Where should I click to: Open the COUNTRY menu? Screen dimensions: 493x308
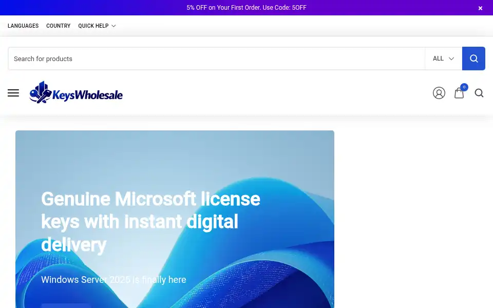pyautogui.click(x=58, y=26)
